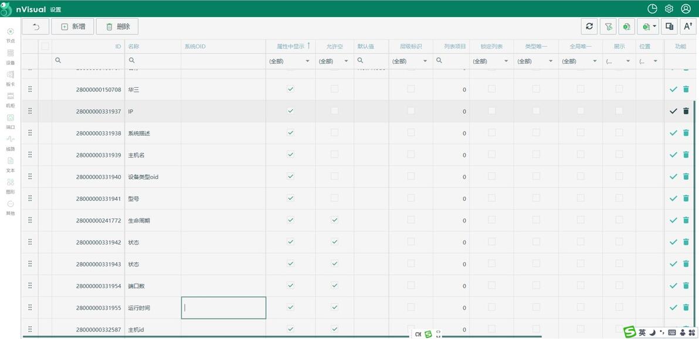Tick the select-all checkbox in table header
The image size is (699, 339).
click(x=45, y=46)
